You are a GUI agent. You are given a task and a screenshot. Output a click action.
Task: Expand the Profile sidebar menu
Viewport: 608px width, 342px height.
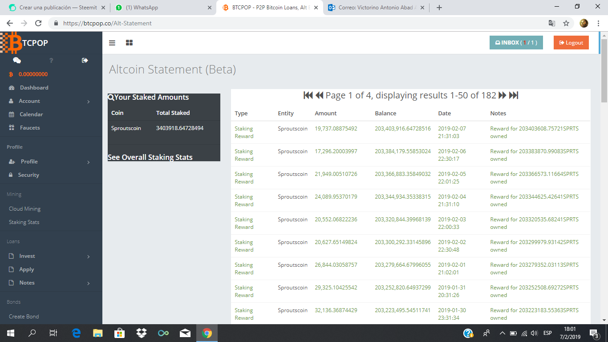point(51,162)
